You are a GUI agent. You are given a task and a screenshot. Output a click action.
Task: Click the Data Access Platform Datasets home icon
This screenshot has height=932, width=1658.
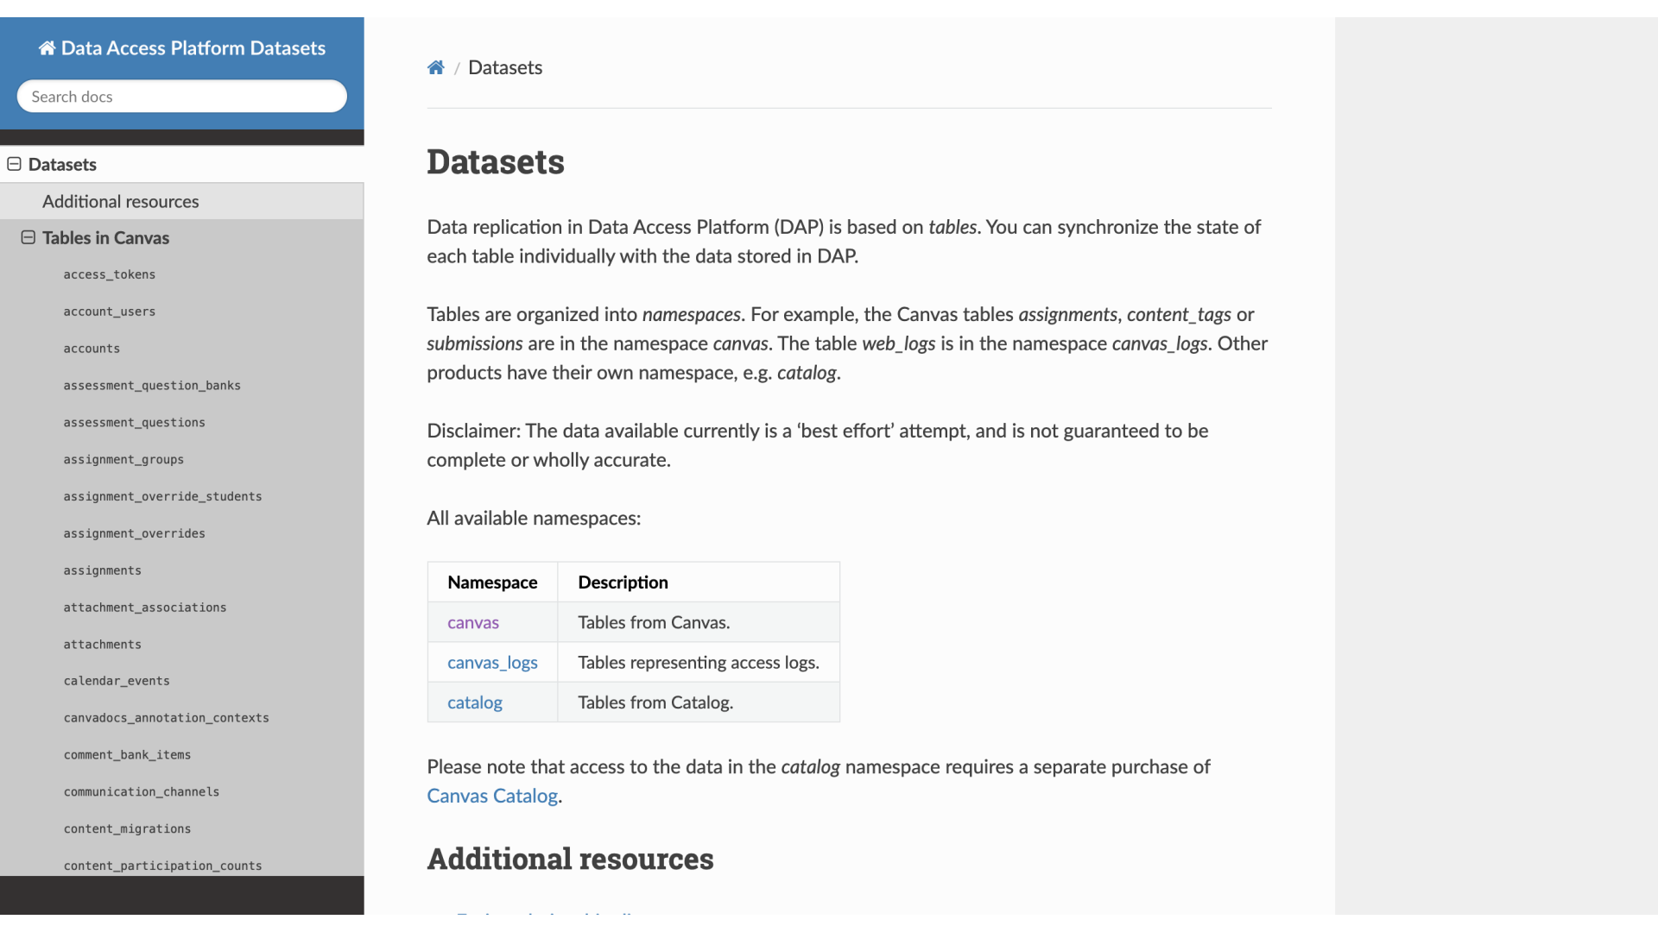coord(47,47)
